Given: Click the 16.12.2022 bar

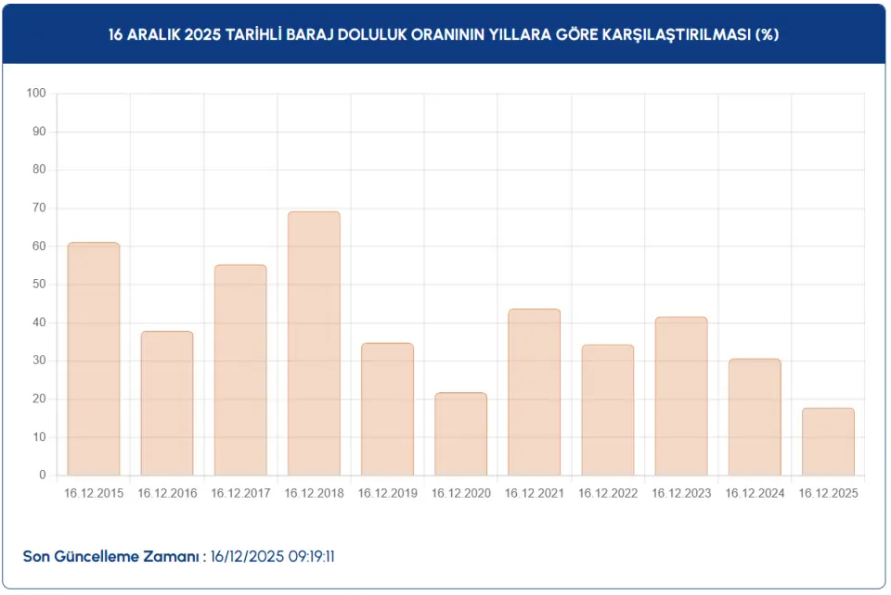Looking at the screenshot, I should (x=608, y=411).
